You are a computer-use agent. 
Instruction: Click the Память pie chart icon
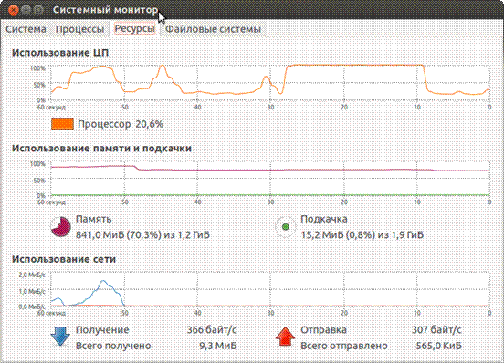[61, 226]
